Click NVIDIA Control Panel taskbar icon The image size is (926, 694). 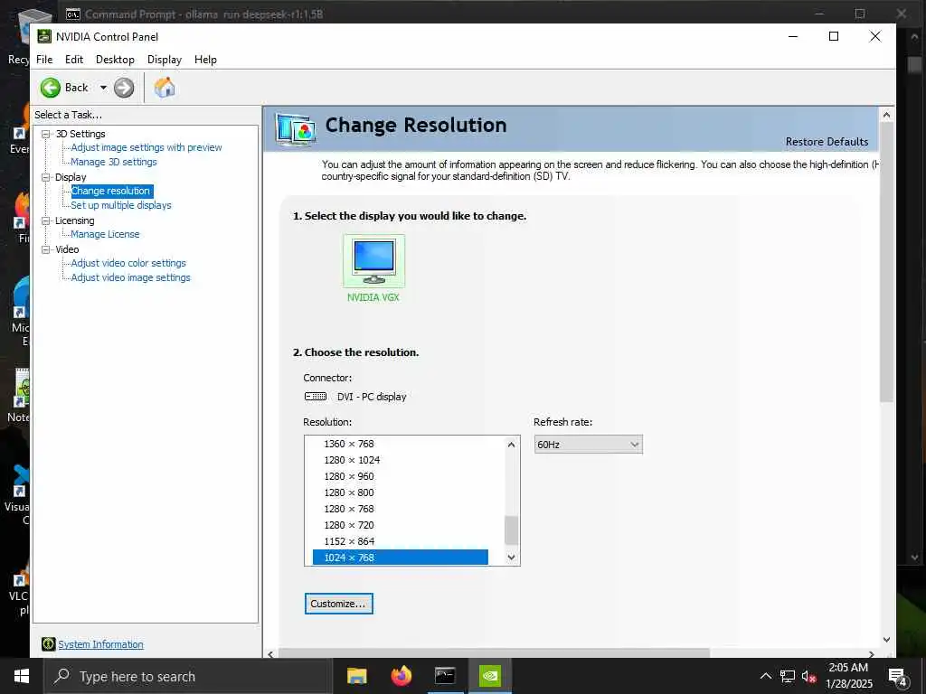pyautogui.click(x=490, y=676)
